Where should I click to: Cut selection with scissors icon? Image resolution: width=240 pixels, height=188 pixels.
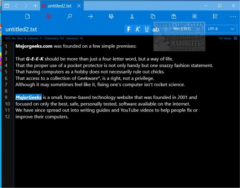(132, 16)
